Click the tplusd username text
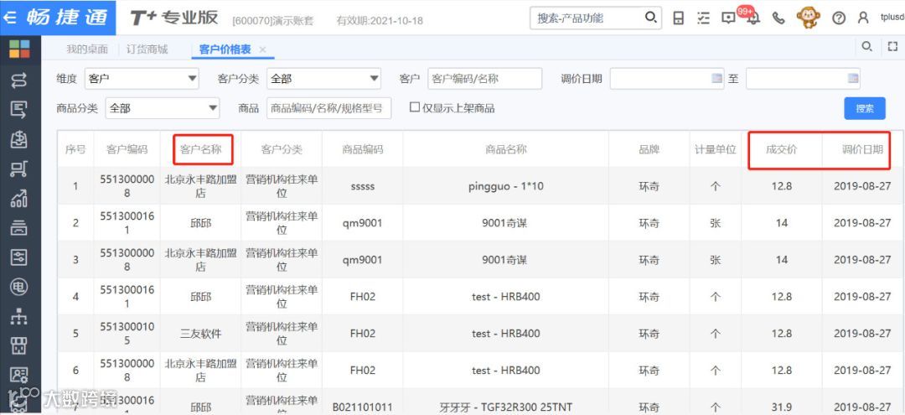The height and width of the screenshot is (415, 905). [892, 18]
